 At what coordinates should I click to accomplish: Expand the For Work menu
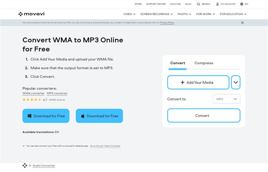[x=205, y=14]
